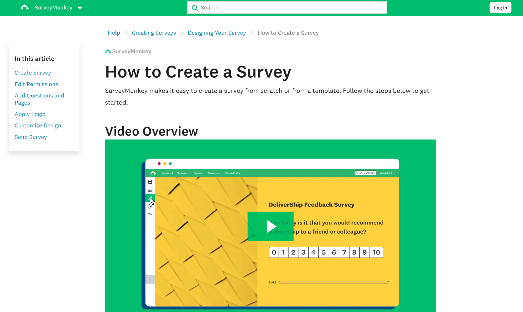This screenshot has height=312, width=523.
Task: Jump to the Customize Design section
Action: point(38,125)
